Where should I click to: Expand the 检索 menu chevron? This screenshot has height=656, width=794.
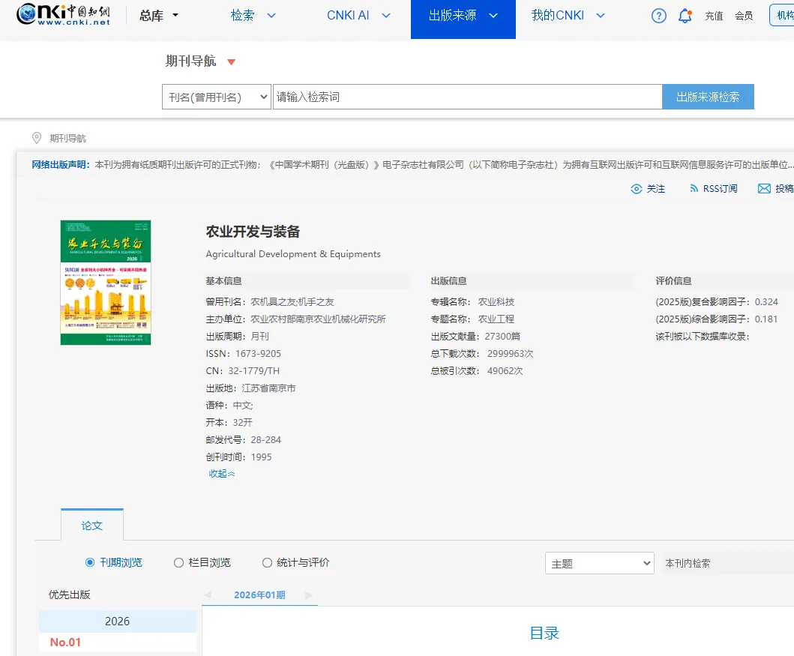[271, 16]
